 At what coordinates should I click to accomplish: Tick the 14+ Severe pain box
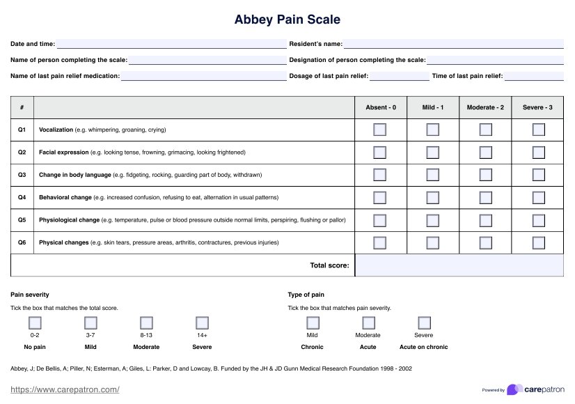(x=202, y=323)
